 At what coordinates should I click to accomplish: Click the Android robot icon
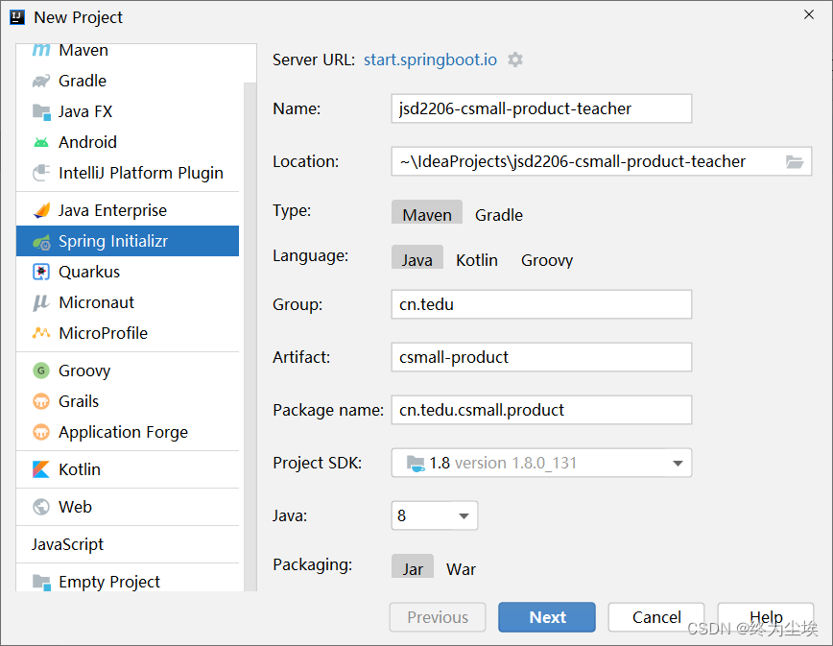coord(41,142)
